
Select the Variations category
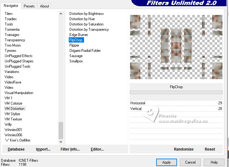pyautogui.click(x=12, y=72)
